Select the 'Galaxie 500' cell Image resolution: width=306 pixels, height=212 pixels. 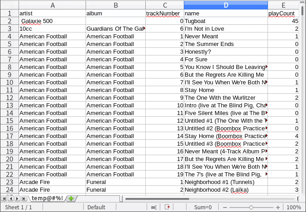53,21
